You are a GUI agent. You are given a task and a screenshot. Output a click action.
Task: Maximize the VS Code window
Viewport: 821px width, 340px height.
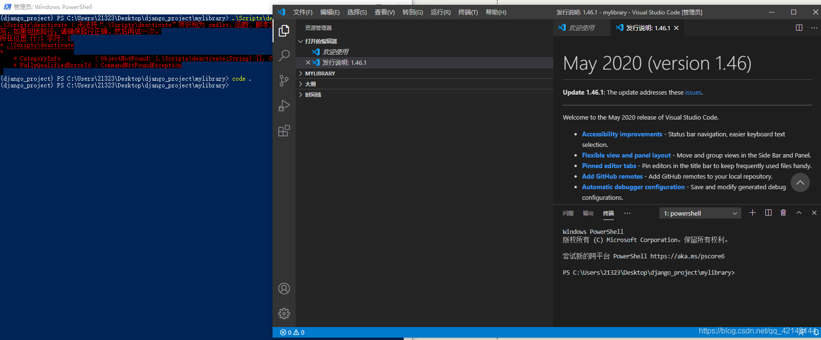click(x=794, y=12)
